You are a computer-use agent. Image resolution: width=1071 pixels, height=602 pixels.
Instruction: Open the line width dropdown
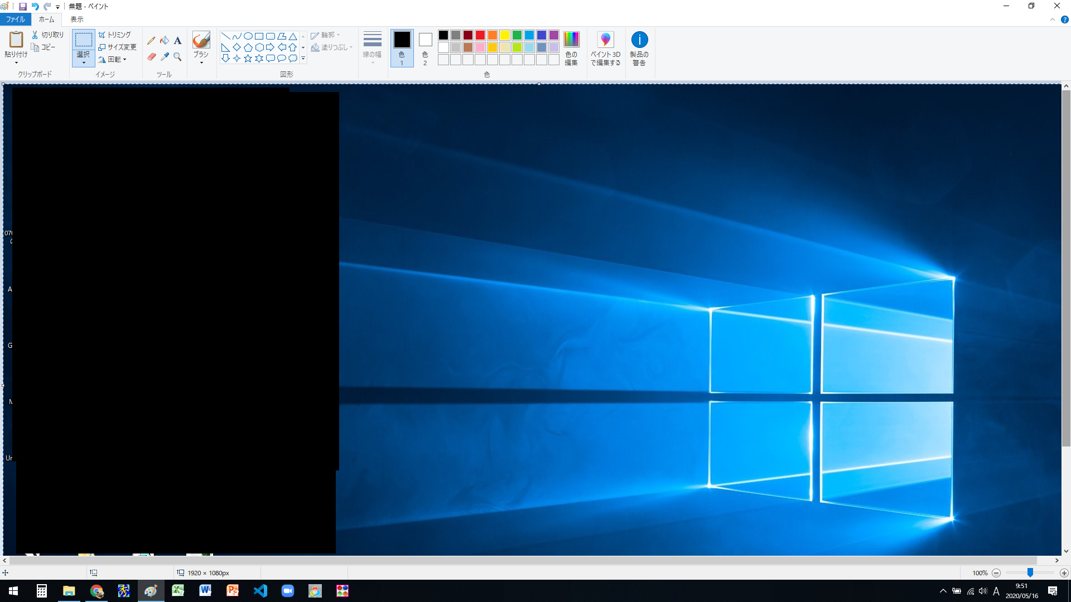click(x=372, y=48)
